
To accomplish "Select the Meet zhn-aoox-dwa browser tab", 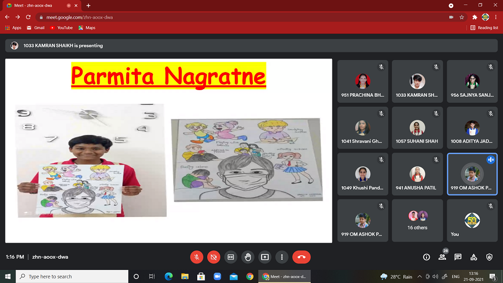I will (40, 6).
